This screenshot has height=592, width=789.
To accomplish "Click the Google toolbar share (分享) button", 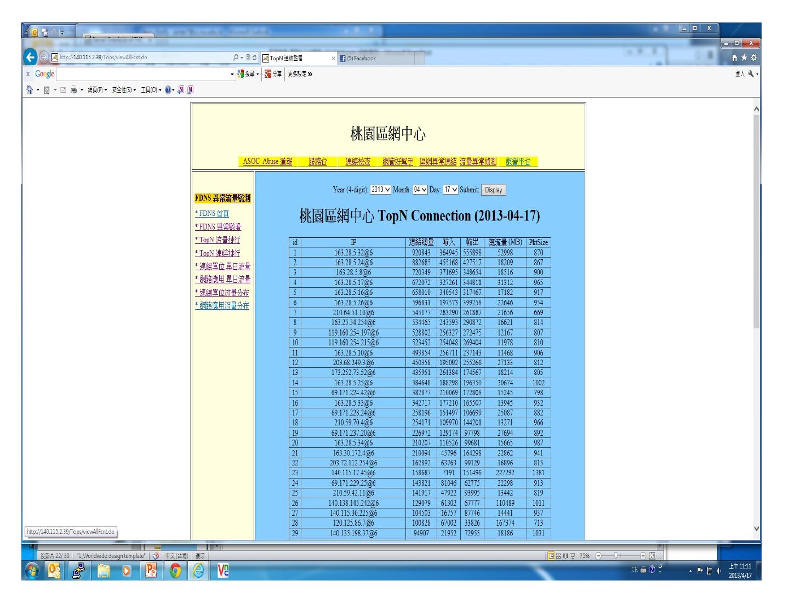I will (x=273, y=74).
